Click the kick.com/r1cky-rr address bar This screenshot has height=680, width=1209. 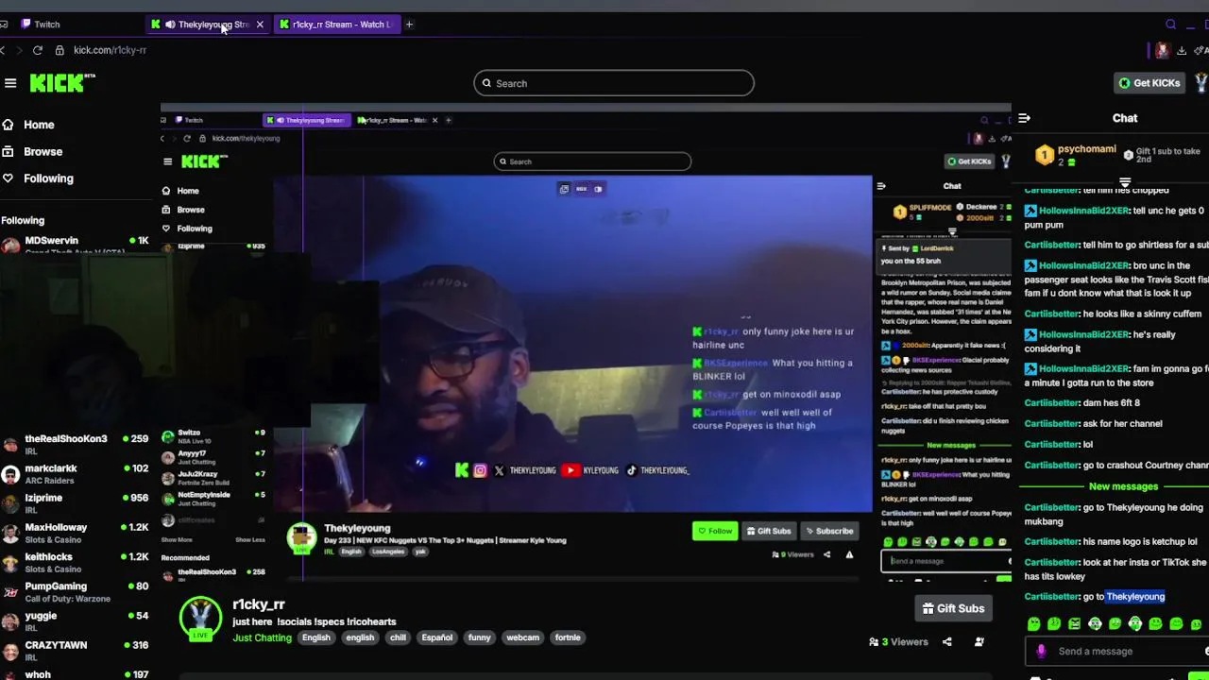tap(111, 50)
